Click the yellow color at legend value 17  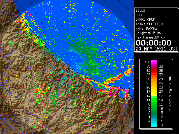(x=154, y=92)
